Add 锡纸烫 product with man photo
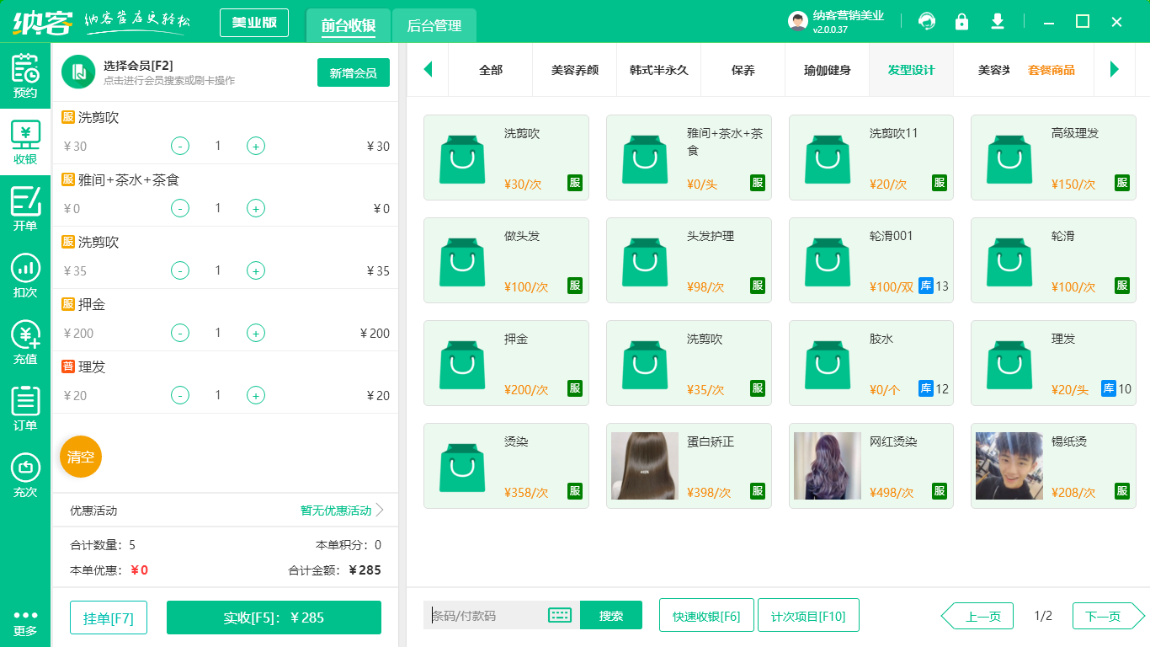Screen dimensions: 1150x647 pos(1053,466)
